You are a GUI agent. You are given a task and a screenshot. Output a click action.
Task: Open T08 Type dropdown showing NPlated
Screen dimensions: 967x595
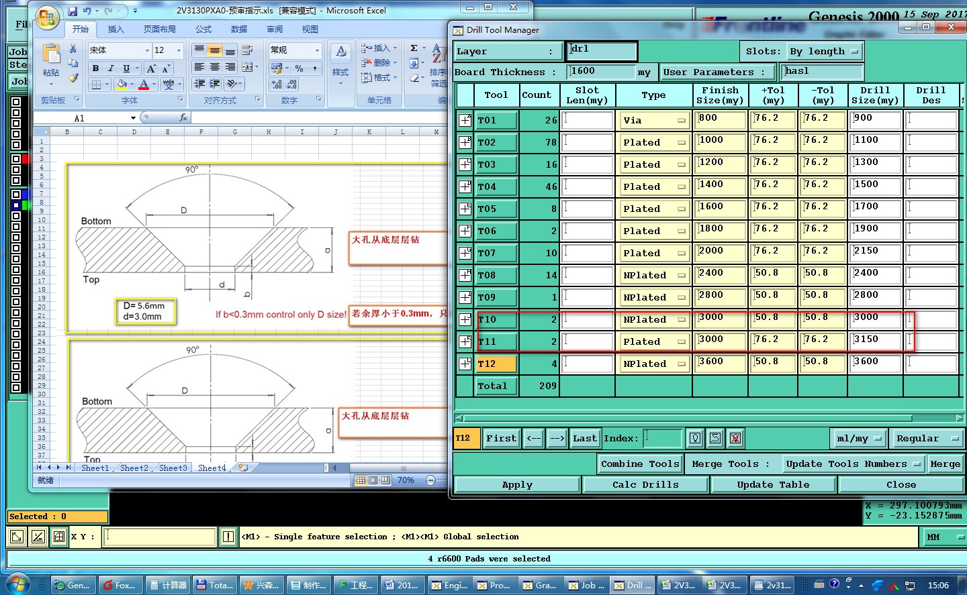coord(654,276)
